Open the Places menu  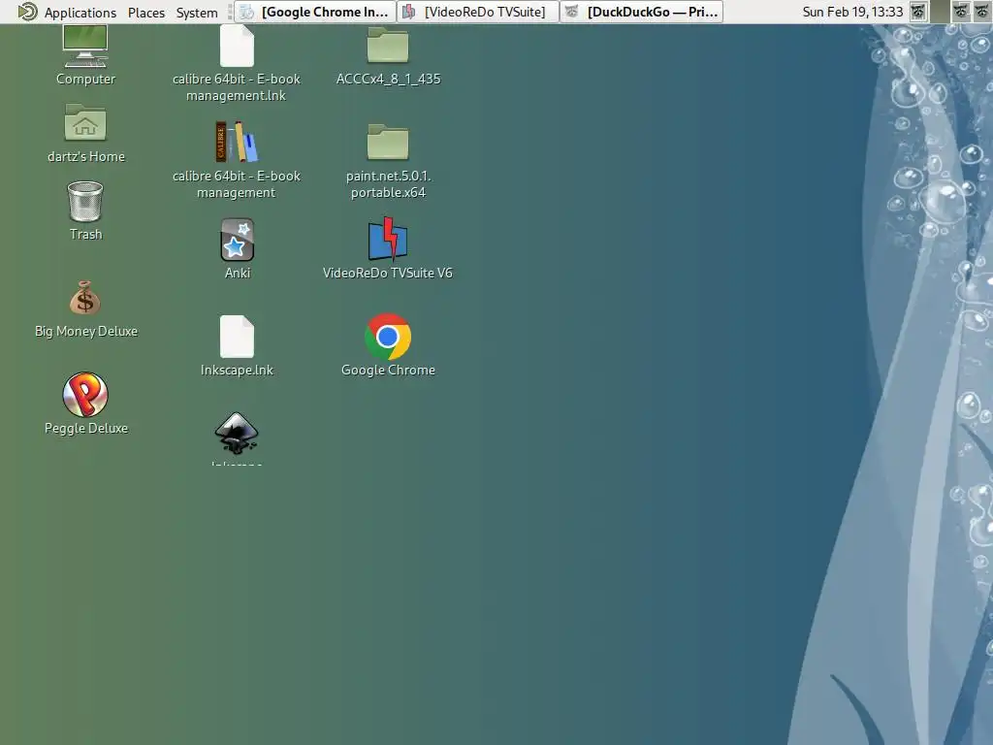click(146, 12)
